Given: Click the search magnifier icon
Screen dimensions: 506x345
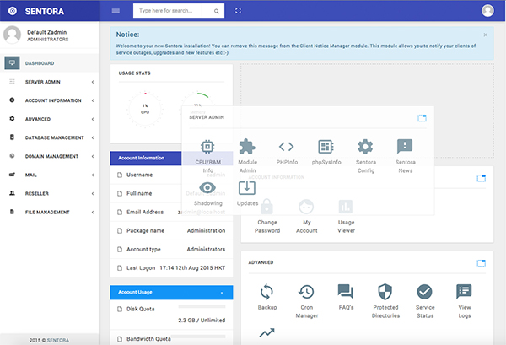Looking at the screenshot, I should coord(217,11).
